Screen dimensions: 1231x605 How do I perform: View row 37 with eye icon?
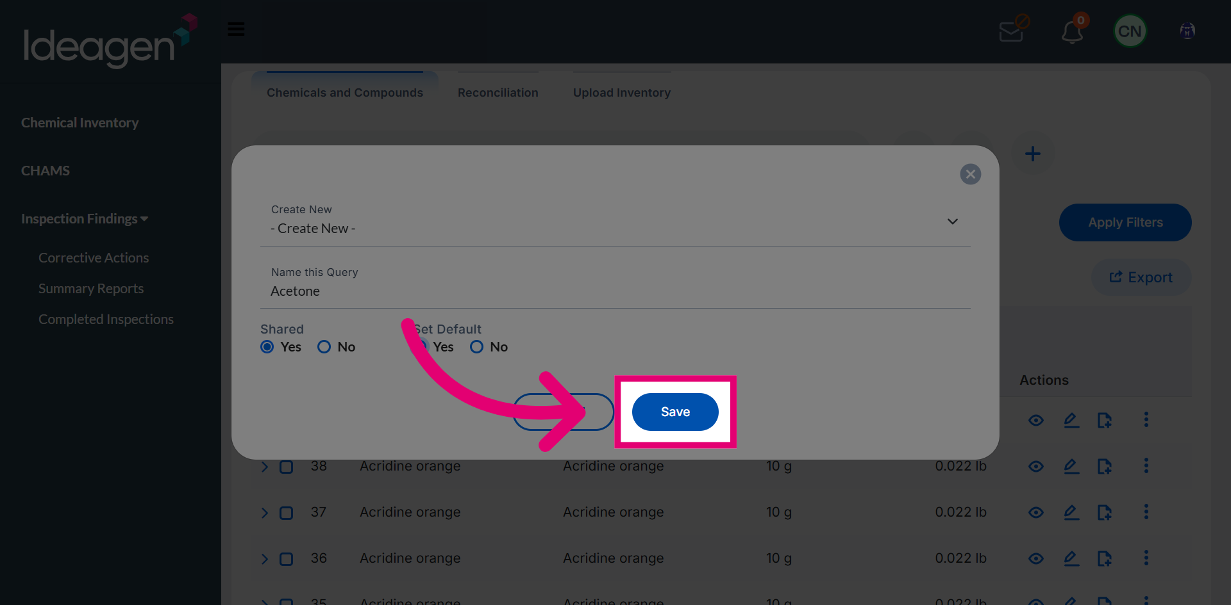(1036, 513)
